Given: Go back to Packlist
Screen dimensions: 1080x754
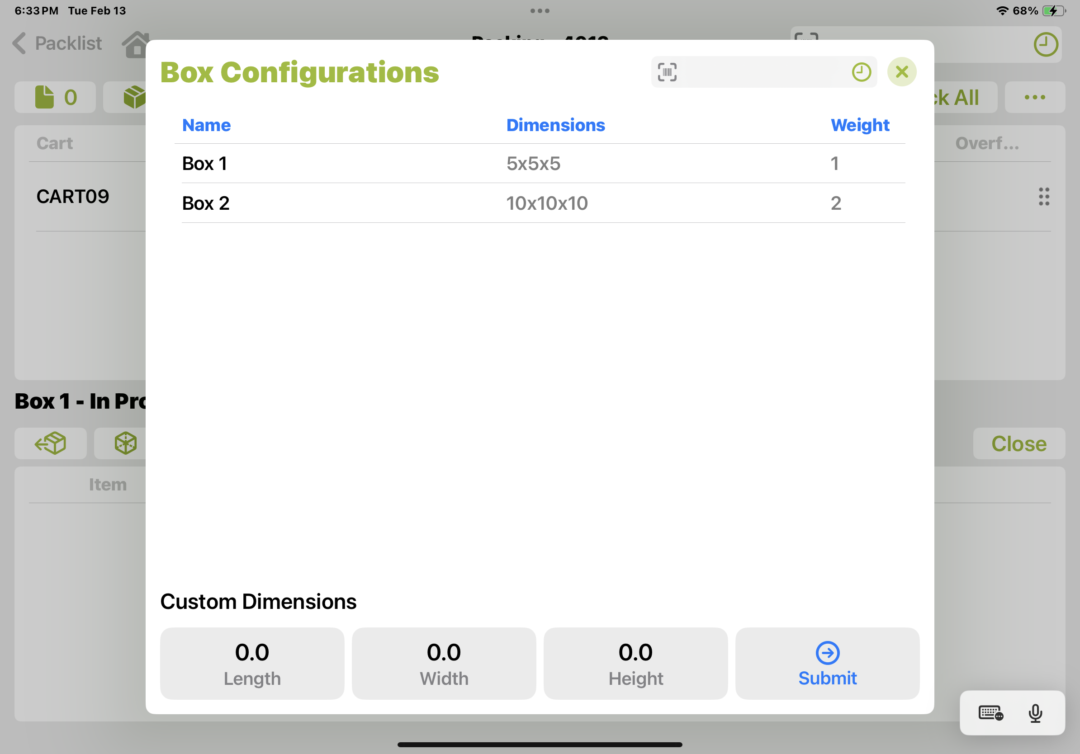Looking at the screenshot, I should point(57,43).
